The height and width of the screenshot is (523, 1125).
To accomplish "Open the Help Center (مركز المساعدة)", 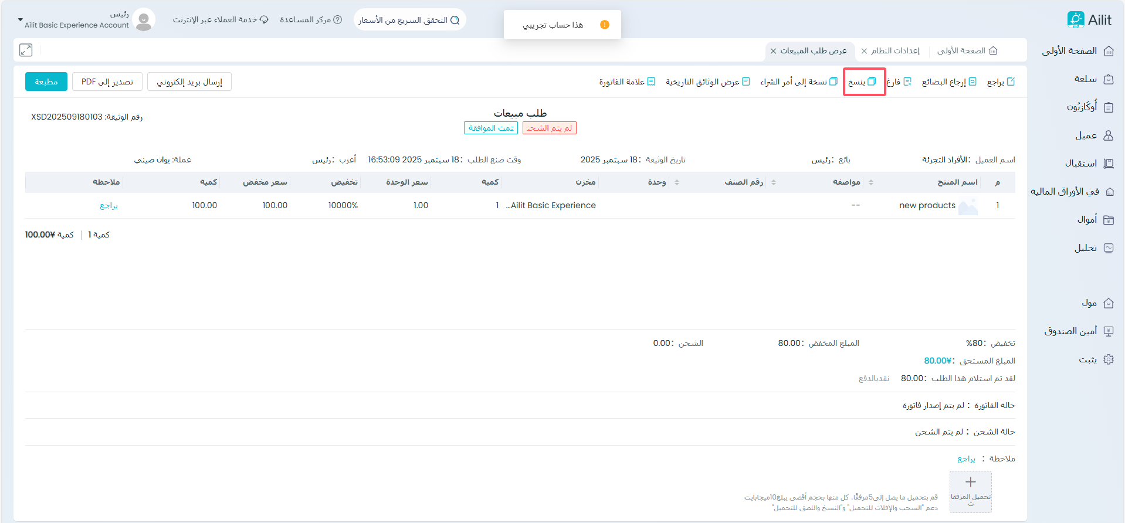I will pyautogui.click(x=311, y=20).
